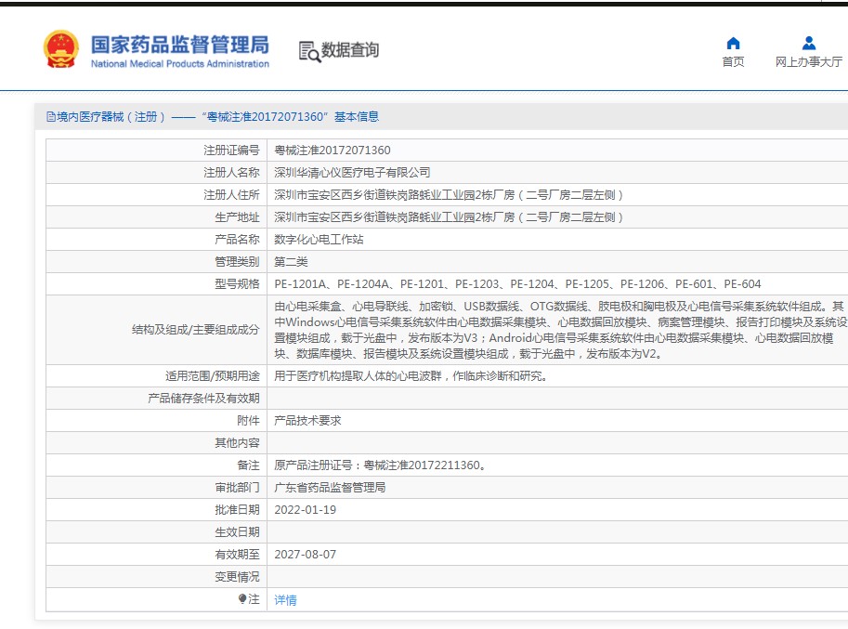848x629 pixels.
Task: Click the 其他内容 label cell
Action: point(156,443)
